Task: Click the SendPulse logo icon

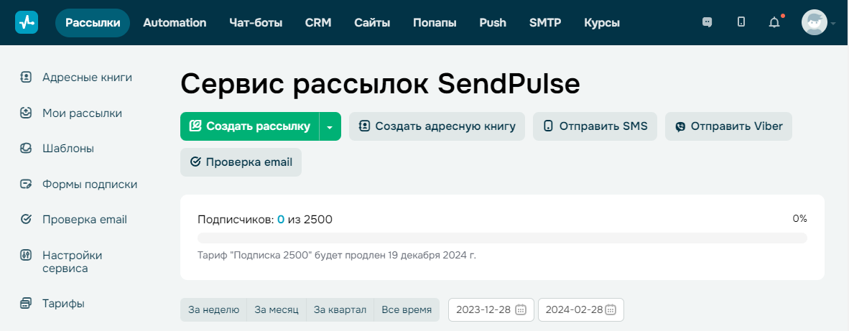Action: click(x=27, y=23)
